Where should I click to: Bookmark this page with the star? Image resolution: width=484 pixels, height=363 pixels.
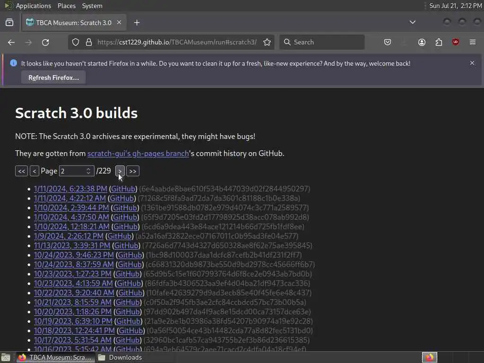click(x=267, y=42)
